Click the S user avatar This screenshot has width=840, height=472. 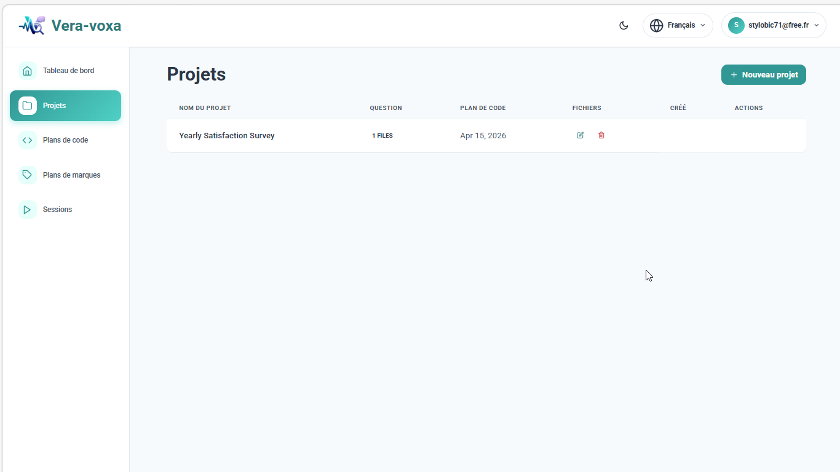coord(736,25)
